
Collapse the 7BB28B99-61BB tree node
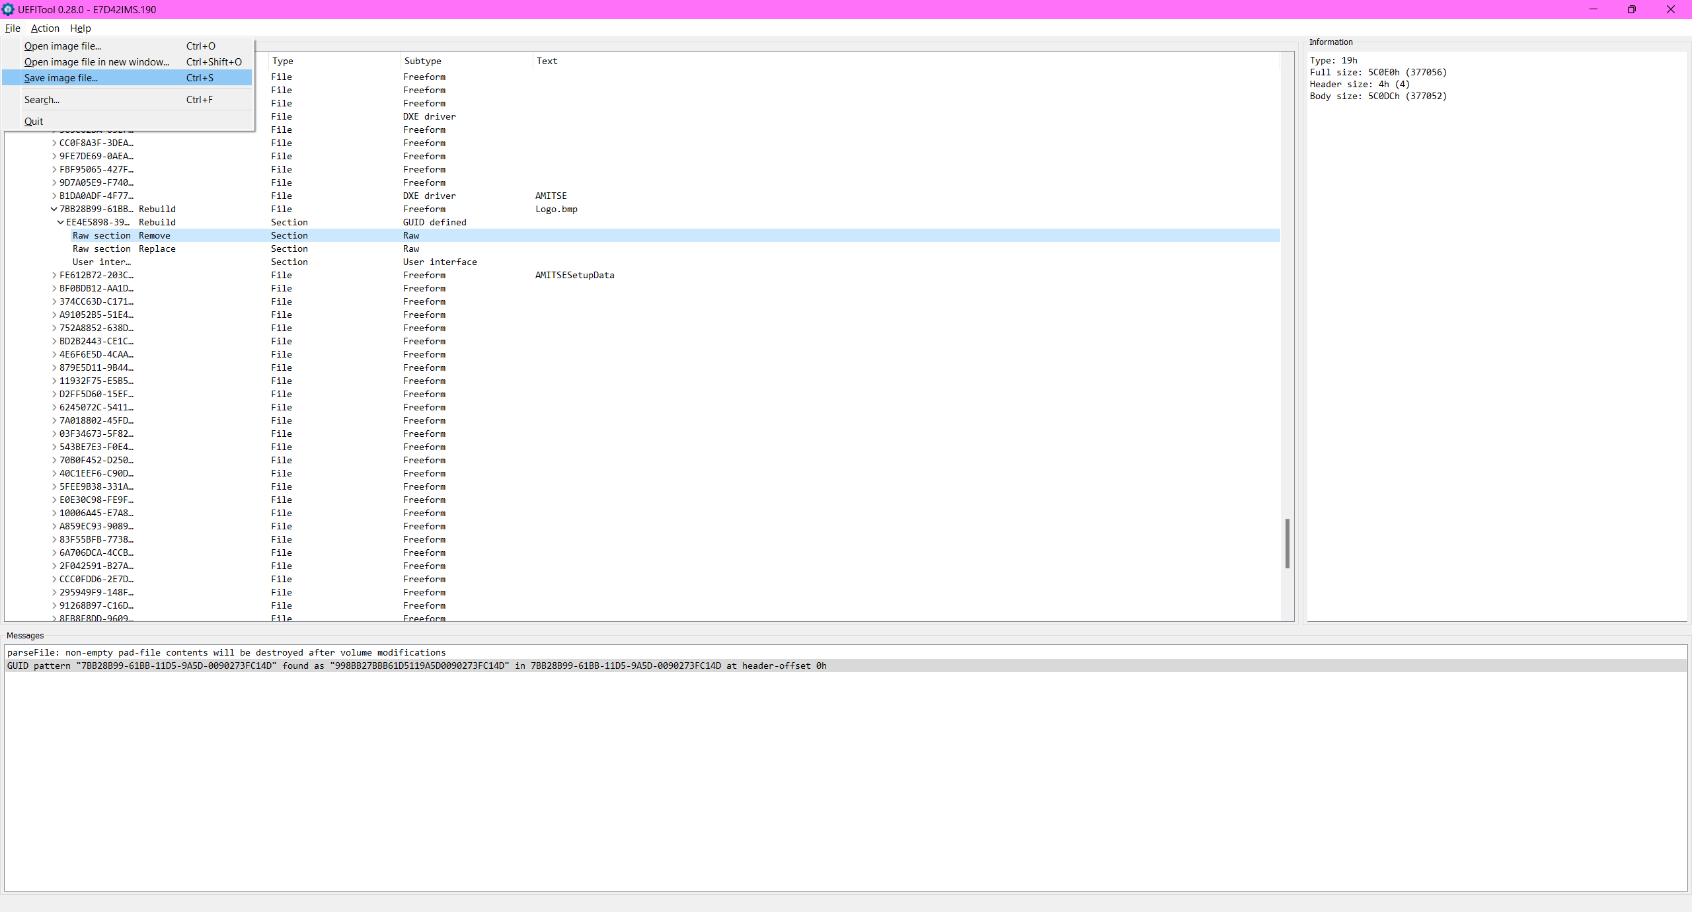[54, 209]
